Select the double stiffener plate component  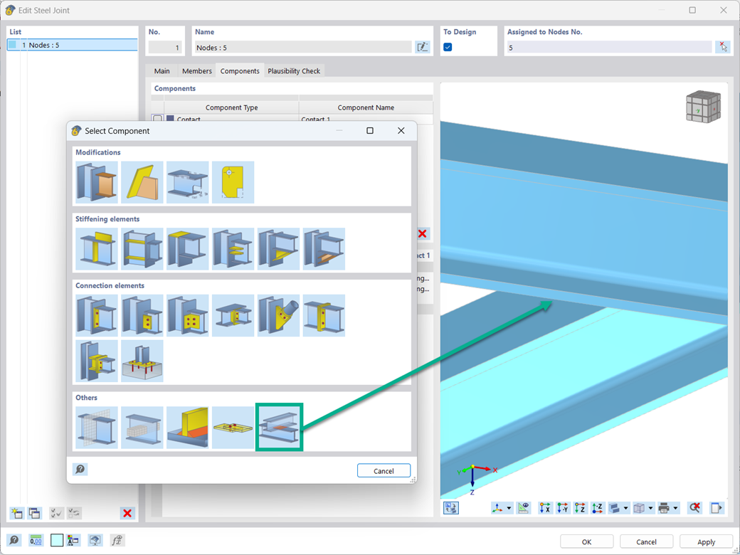coord(142,249)
